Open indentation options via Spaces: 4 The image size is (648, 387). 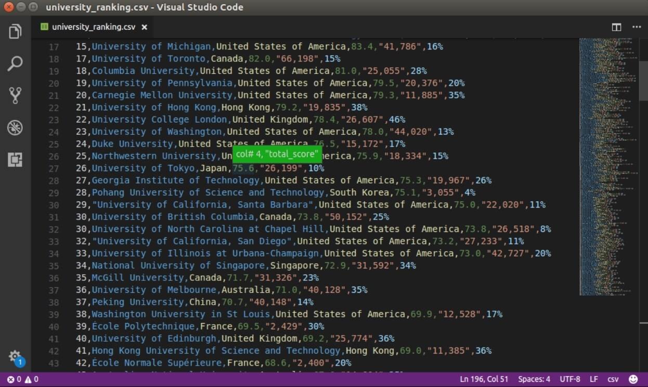click(534, 379)
